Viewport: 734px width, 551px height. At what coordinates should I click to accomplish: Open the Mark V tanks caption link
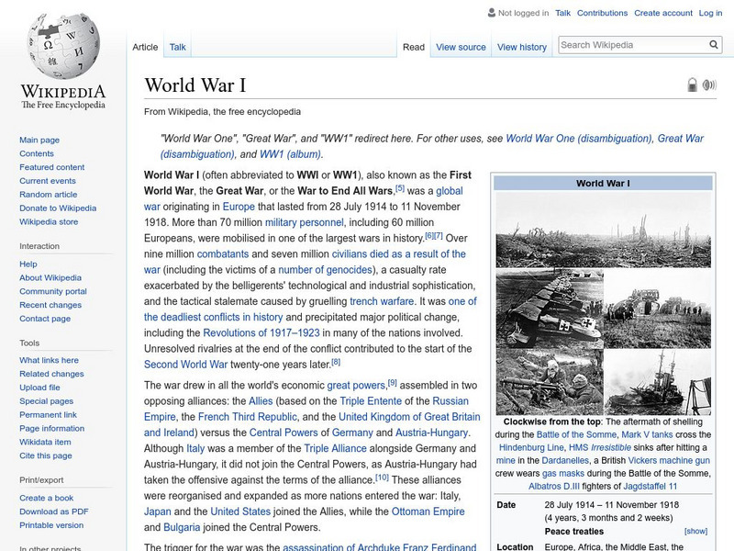tap(647, 434)
